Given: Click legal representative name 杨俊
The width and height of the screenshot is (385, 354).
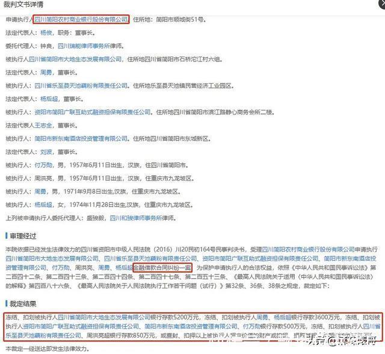Looking at the screenshot, I should pos(46,33).
